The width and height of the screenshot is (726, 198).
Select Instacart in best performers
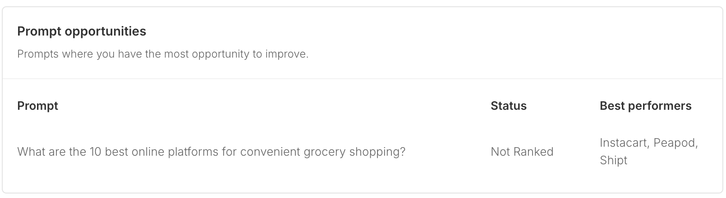point(624,143)
